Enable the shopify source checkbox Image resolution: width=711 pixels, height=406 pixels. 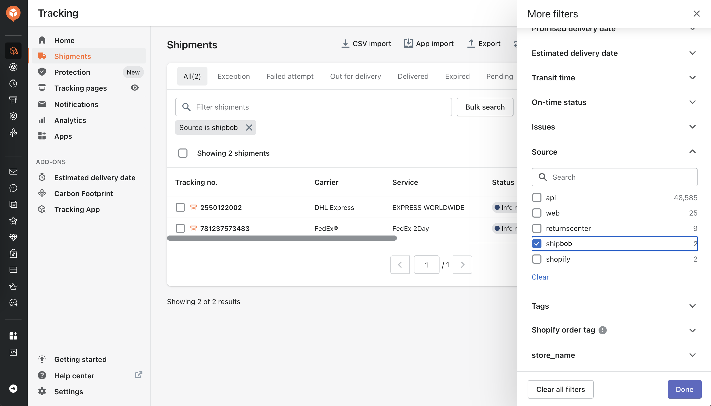coord(537,259)
